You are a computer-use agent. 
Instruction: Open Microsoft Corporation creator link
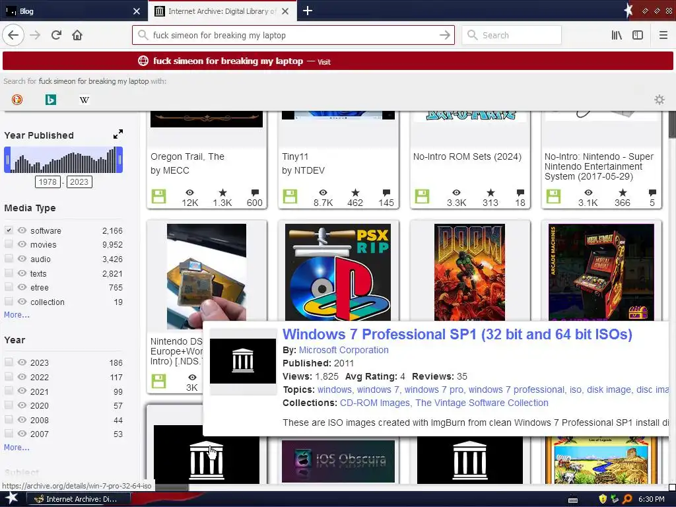coord(343,350)
